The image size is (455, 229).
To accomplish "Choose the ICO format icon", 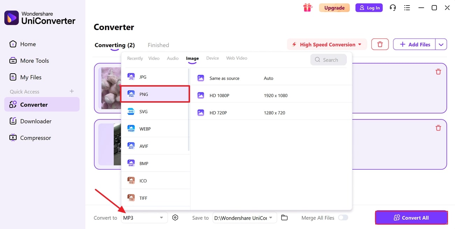I will click(131, 180).
